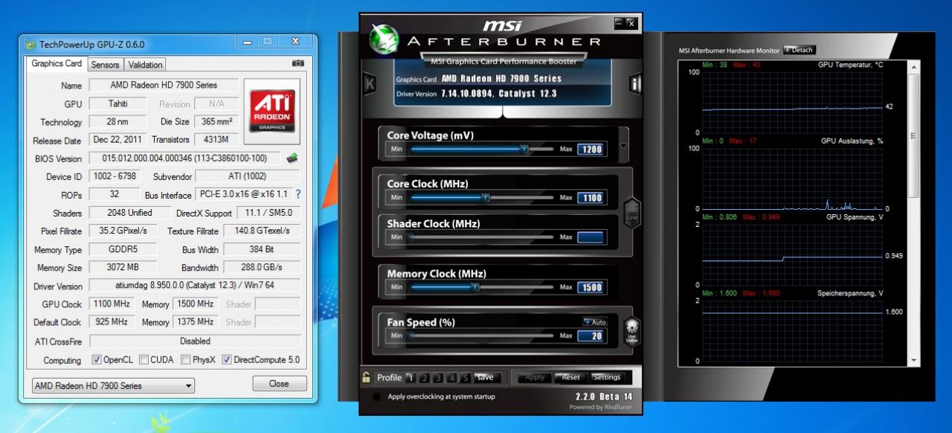Toggle the PhysX checkbox
Viewport: 952px width, 433px height.
185,360
